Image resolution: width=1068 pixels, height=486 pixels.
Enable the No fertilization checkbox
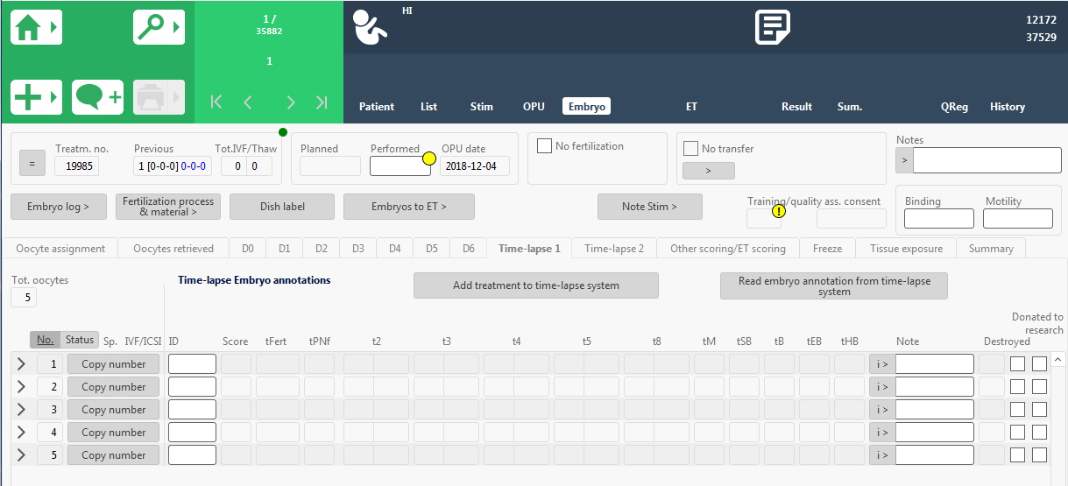(544, 146)
